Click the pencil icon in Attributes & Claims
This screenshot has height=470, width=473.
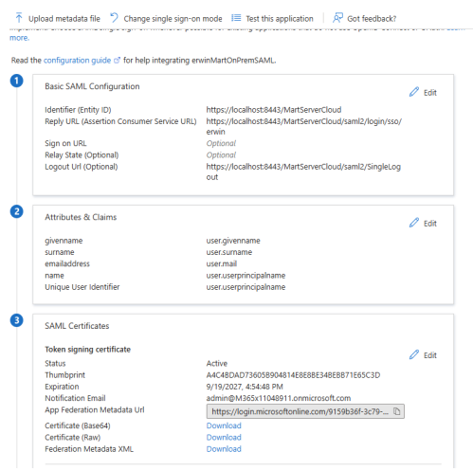pyautogui.click(x=414, y=223)
